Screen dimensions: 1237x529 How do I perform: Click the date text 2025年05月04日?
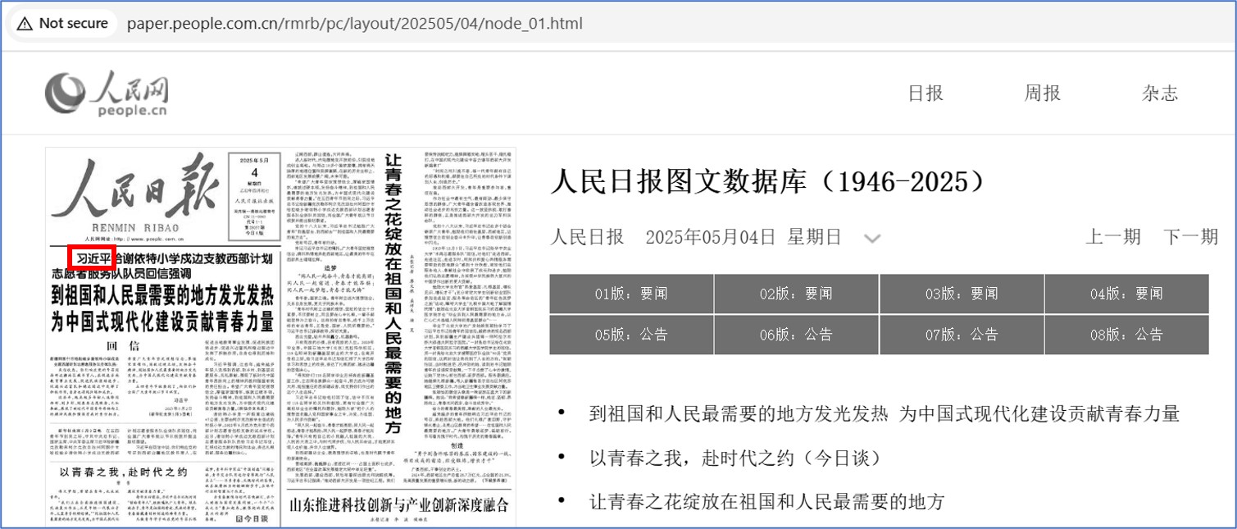[711, 237]
